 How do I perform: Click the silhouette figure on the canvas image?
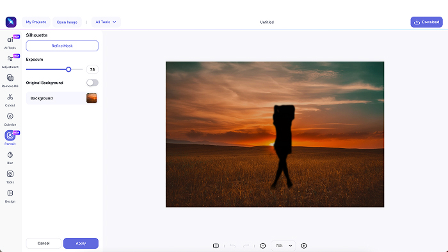pos(283,146)
